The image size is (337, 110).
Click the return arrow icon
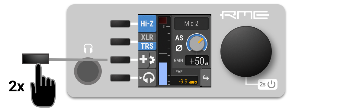tap(206, 78)
